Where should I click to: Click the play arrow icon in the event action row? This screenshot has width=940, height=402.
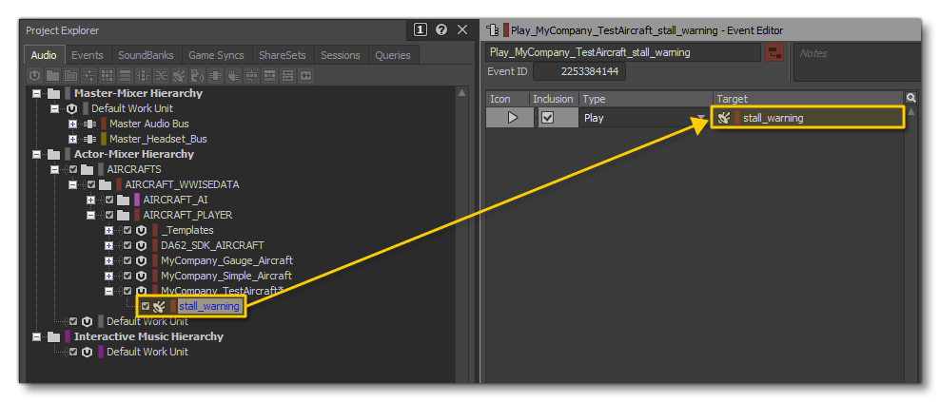513,118
